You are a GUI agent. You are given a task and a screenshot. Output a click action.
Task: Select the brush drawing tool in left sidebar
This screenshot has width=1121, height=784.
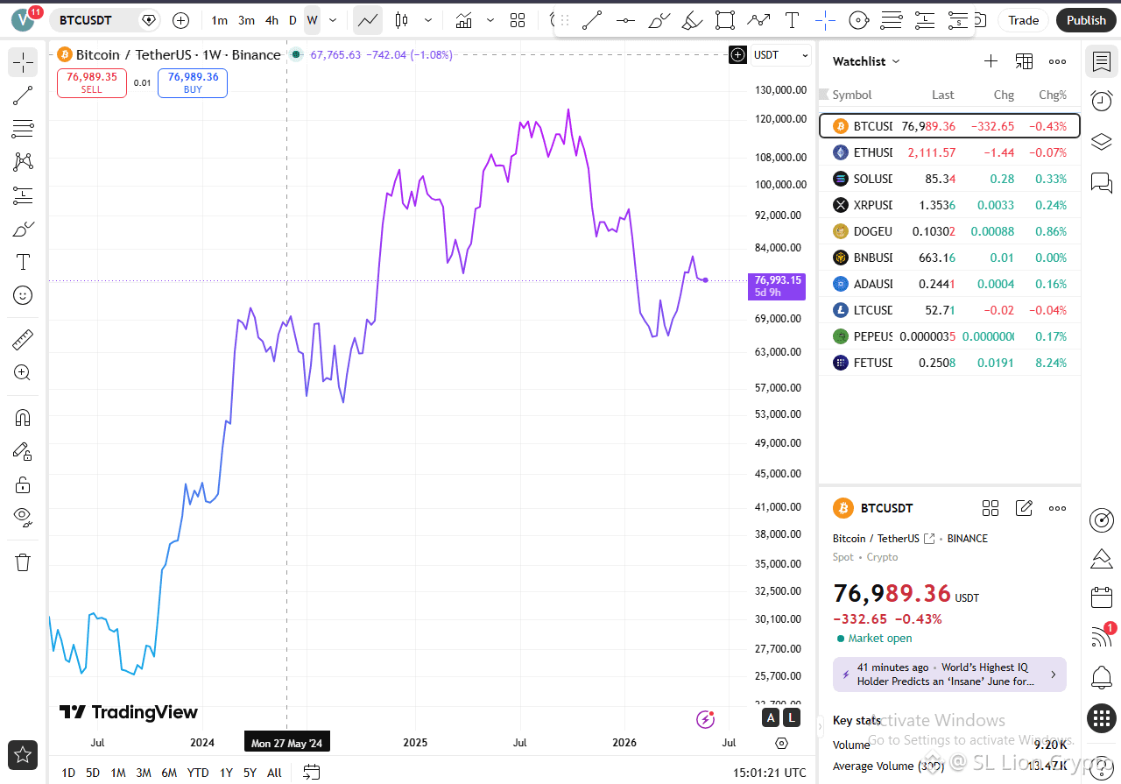(x=23, y=229)
